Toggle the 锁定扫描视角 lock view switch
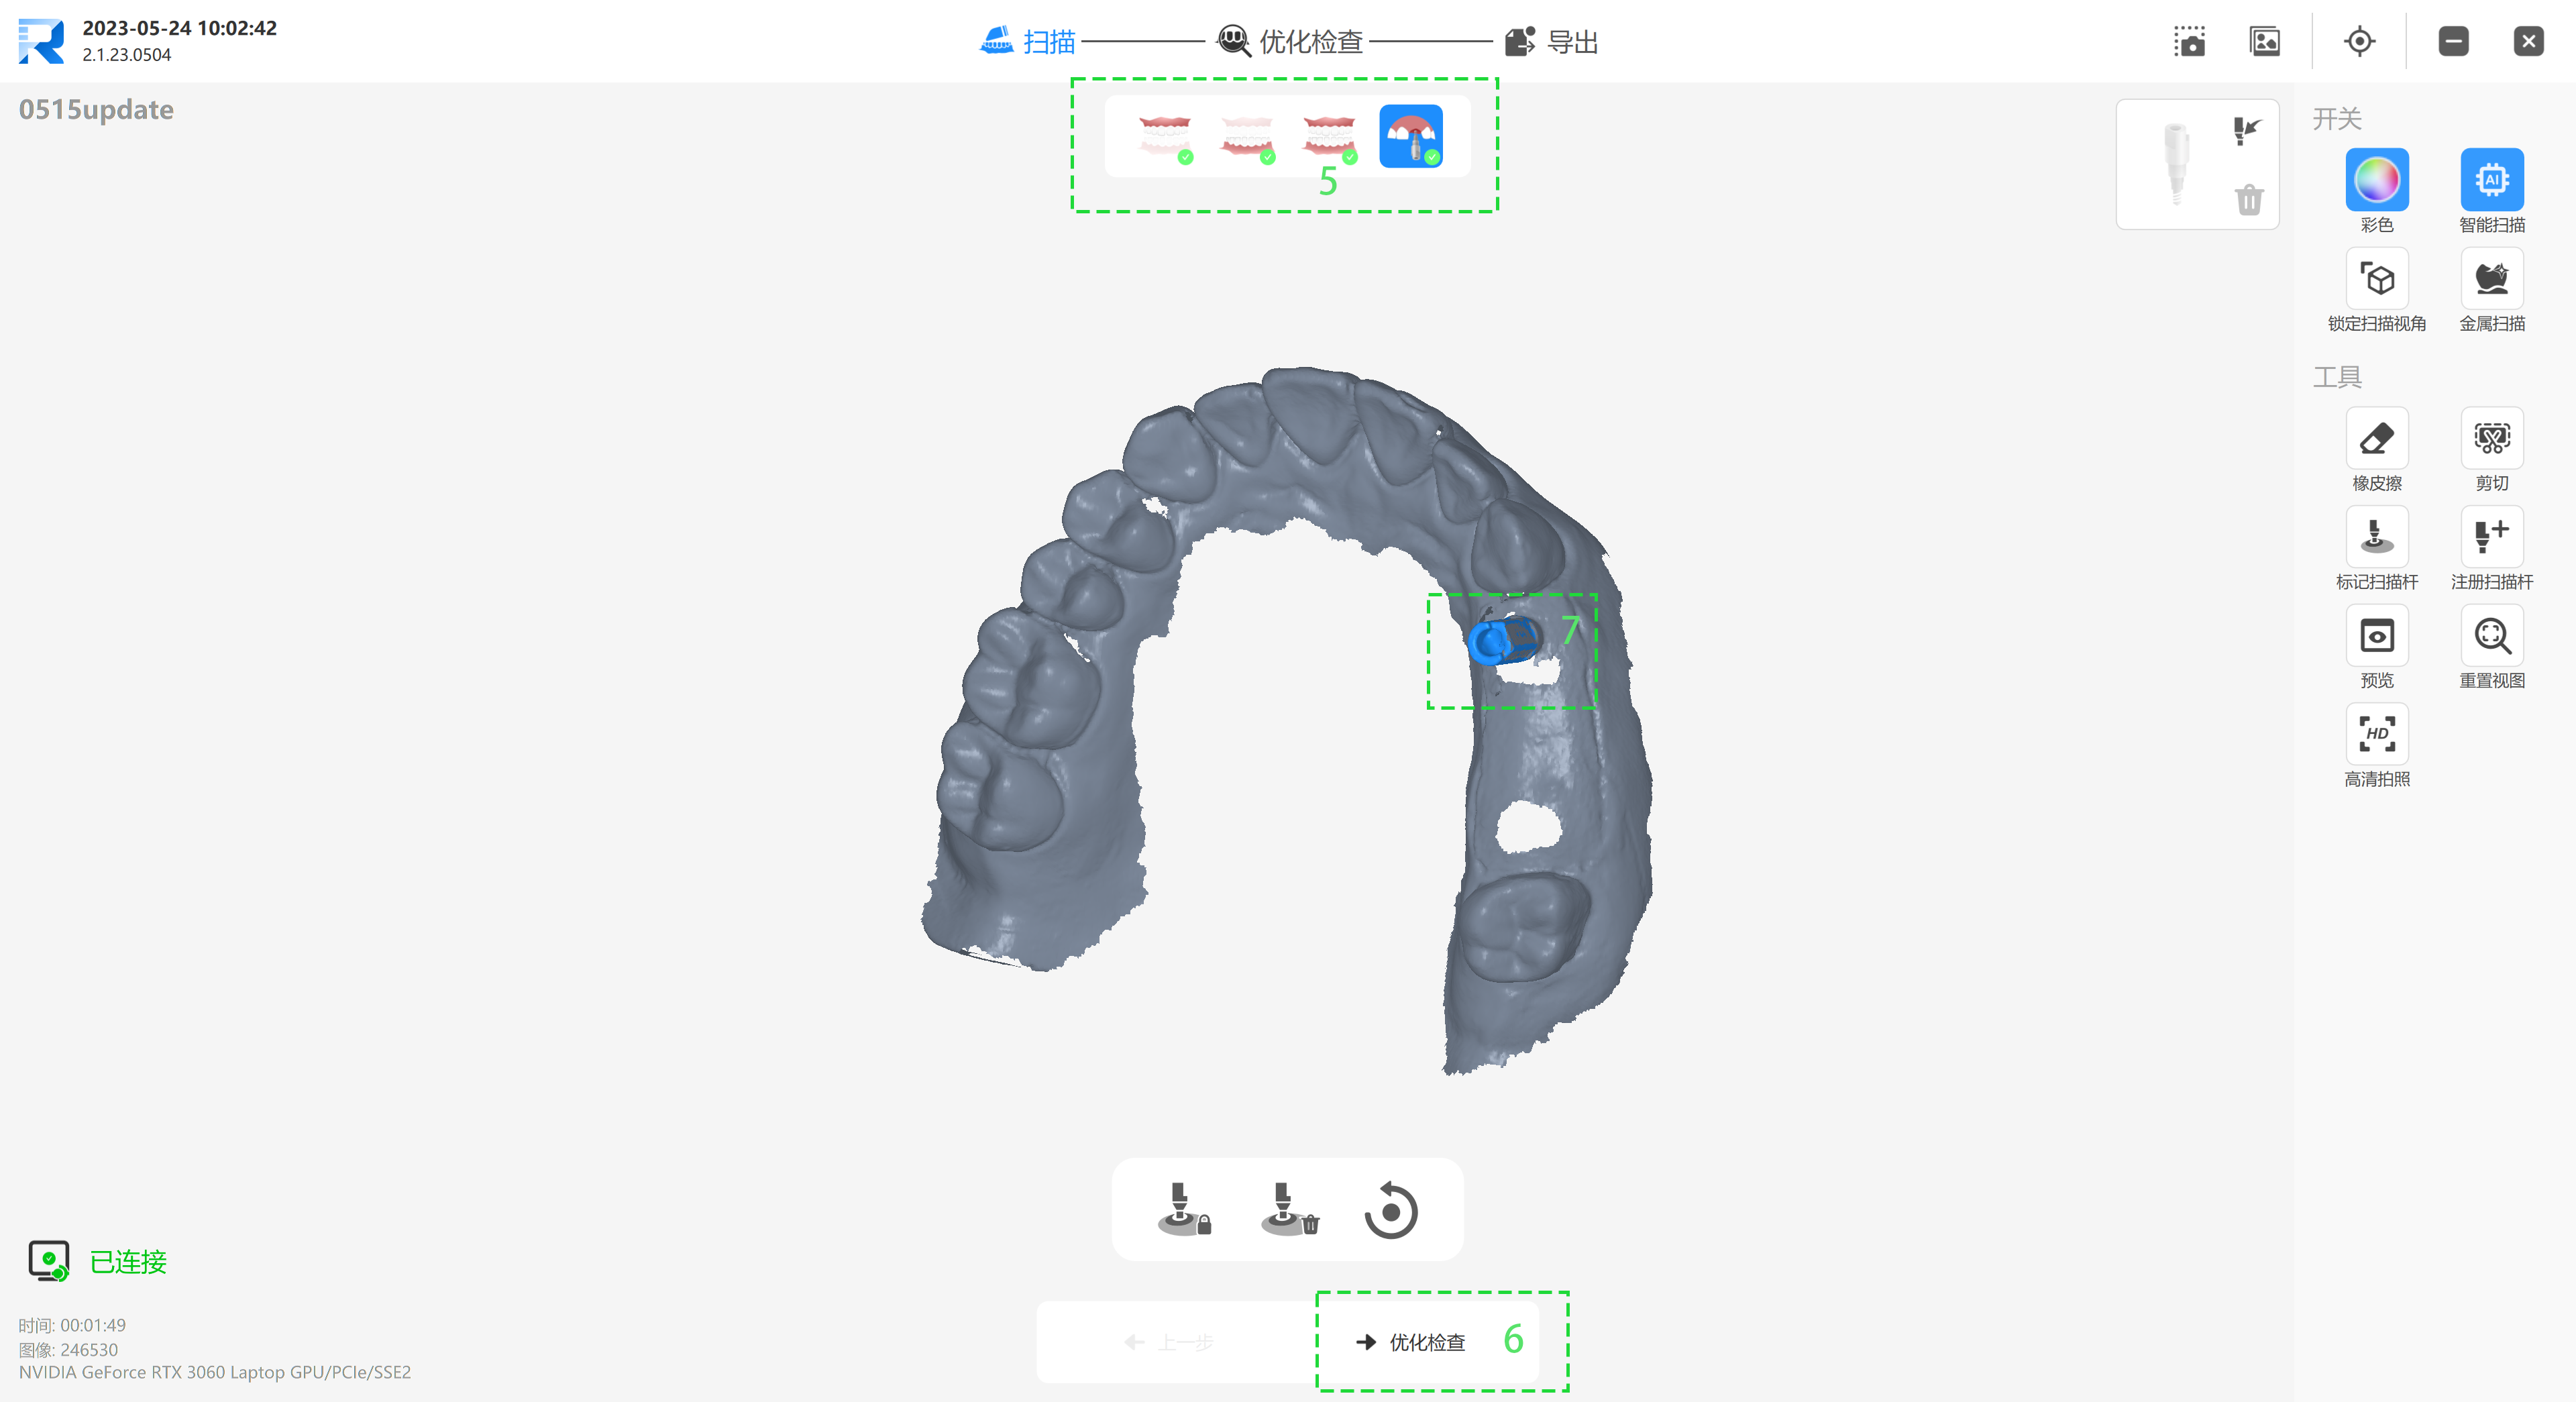The width and height of the screenshot is (2576, 1402). click(2376, 279)
